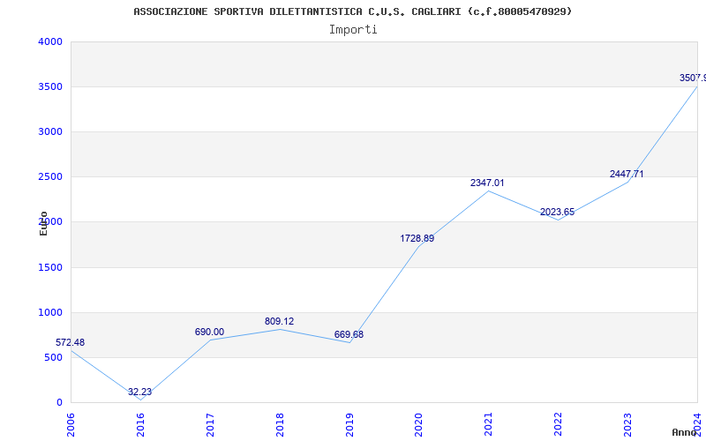Click the 2019 x-axis tick label
This screenshot has width=706, height=441.
[349, 423]
